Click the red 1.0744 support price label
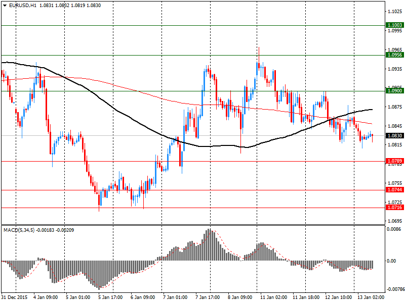This screenshot has height=303, width=405. click(x=395, y=190)
